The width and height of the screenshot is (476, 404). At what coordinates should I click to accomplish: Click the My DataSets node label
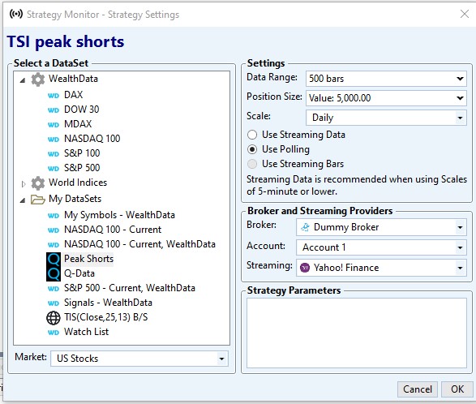[x=75, y=199]
